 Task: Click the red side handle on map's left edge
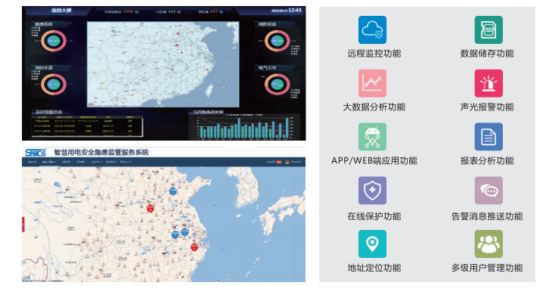[x=23, y=224]
